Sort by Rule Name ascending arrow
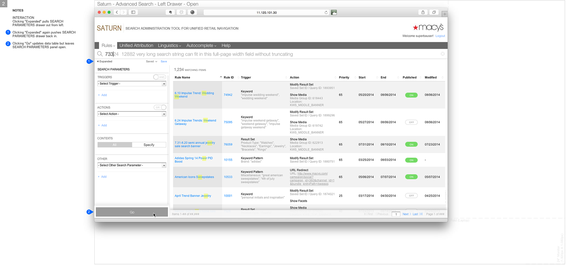566x265 pixels. pos(221,77)
